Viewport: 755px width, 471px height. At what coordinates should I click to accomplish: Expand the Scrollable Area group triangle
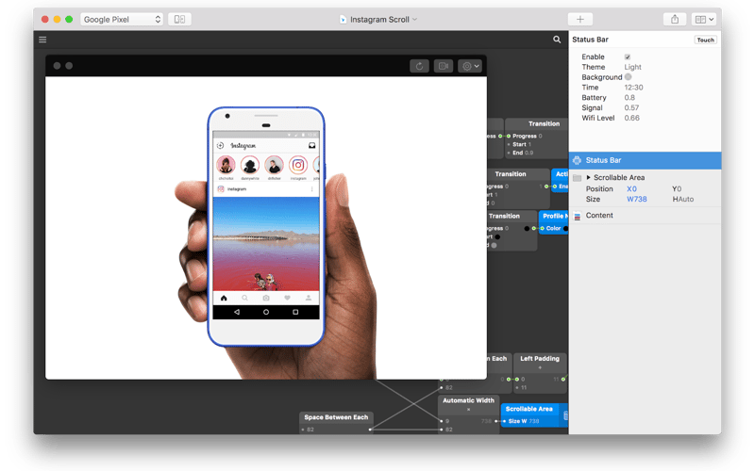pos(588,177)
